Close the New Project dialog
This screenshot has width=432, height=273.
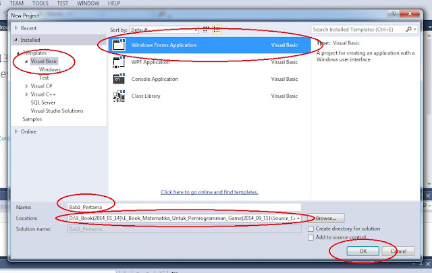[x=410, y=13]
